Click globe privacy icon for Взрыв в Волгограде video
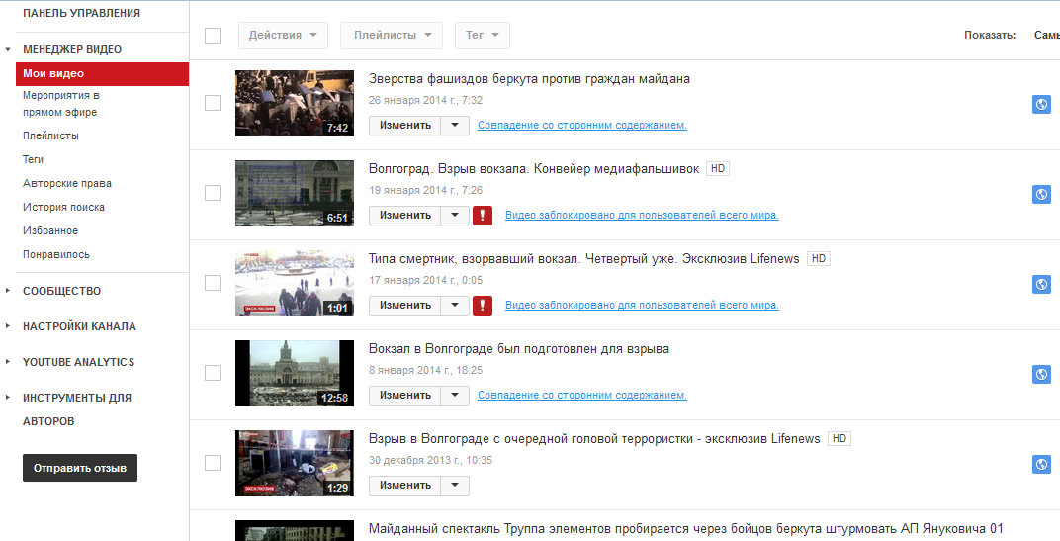This screenshot has height=541, width=1060. (1041, 464)
